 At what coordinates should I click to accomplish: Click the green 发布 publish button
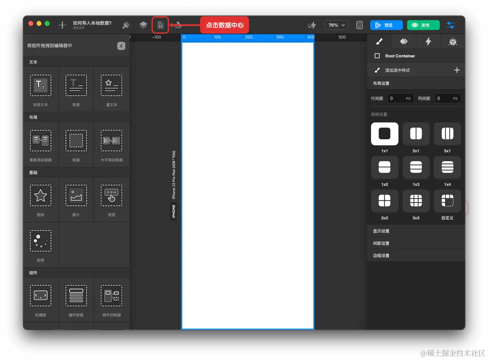click(x=423, y=25)
